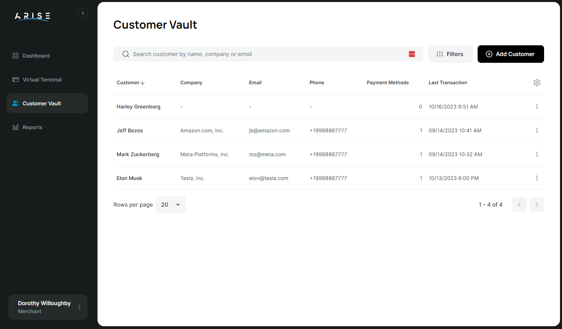
Task: Sort by Customer column arrow
Action: pyautogui.click(x=142, y=83)
